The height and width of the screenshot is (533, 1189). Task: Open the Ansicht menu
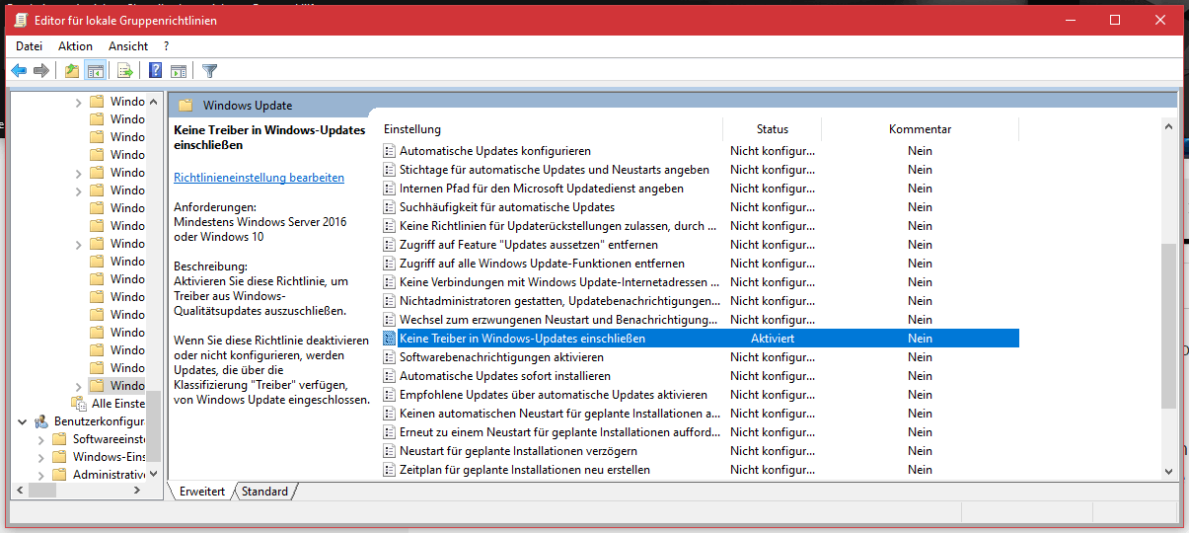coord(128,46)
